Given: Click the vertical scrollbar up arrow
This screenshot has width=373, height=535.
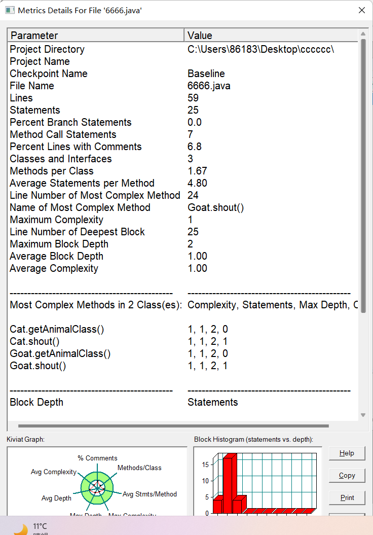Looking at the screenshot, I should (363, 34).
